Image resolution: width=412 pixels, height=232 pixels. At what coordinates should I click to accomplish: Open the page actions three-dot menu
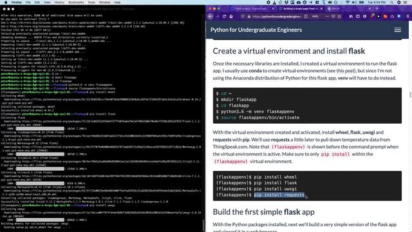pyautogui.click(x=327, y=16)
